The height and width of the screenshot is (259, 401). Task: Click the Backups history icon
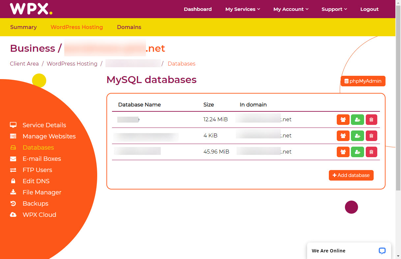coord(13,203)
